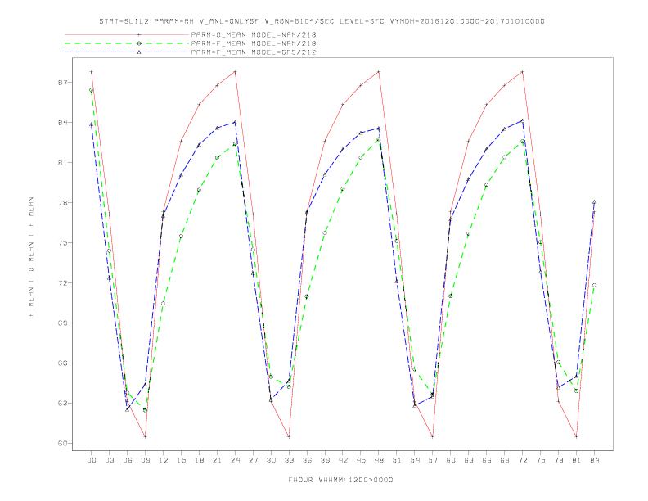Click the x-axis label FHOUR VHHMM:1200>0000
The height and width of the screenshot is (501, 648).
point(340,480)
